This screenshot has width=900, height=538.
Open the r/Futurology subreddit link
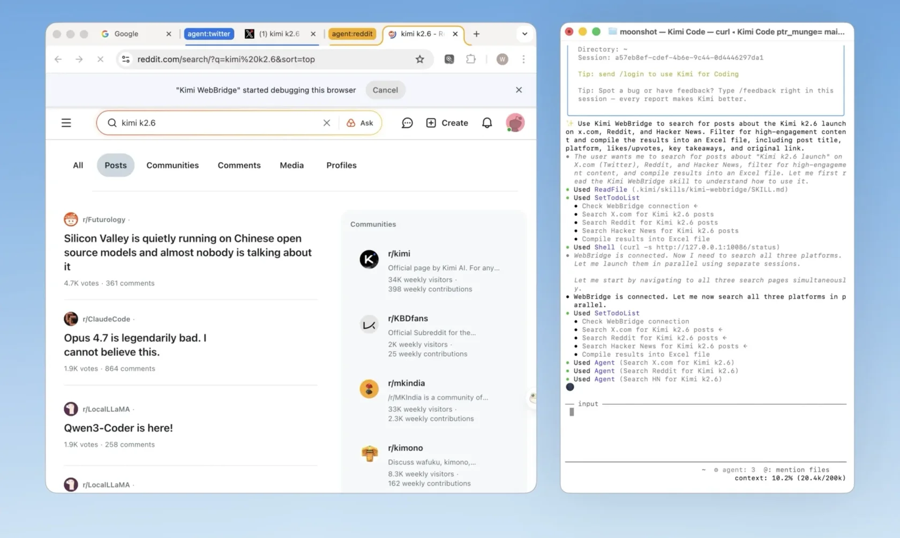click(104, 219)
